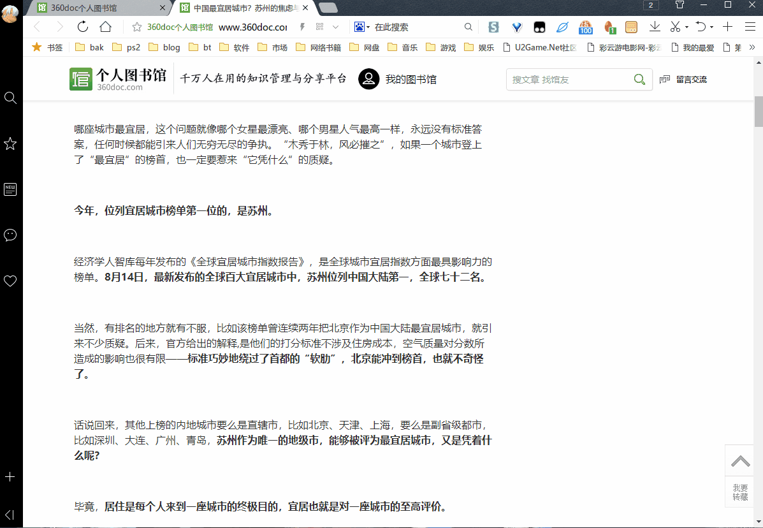Toggle bookmark star for the current page
The image size is (763, 528).
pyautogui.click(x=136, y=27)
